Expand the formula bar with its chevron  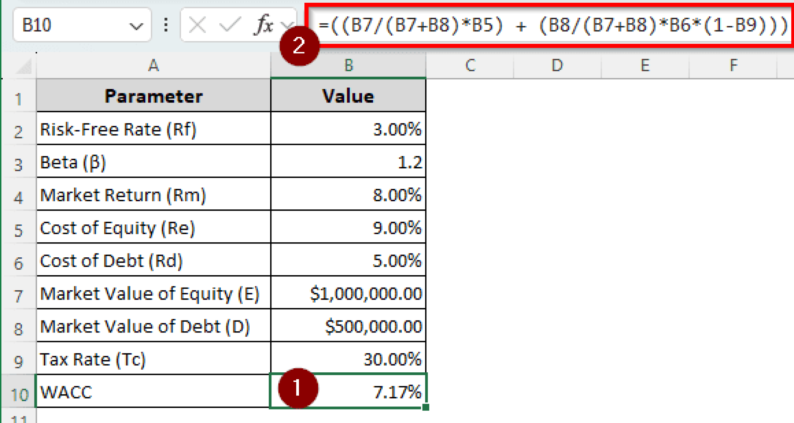289,24
